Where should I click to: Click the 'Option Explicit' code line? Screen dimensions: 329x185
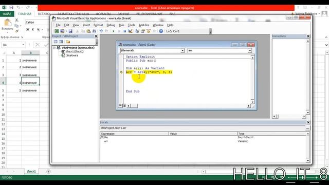click(x=140, y=57)
